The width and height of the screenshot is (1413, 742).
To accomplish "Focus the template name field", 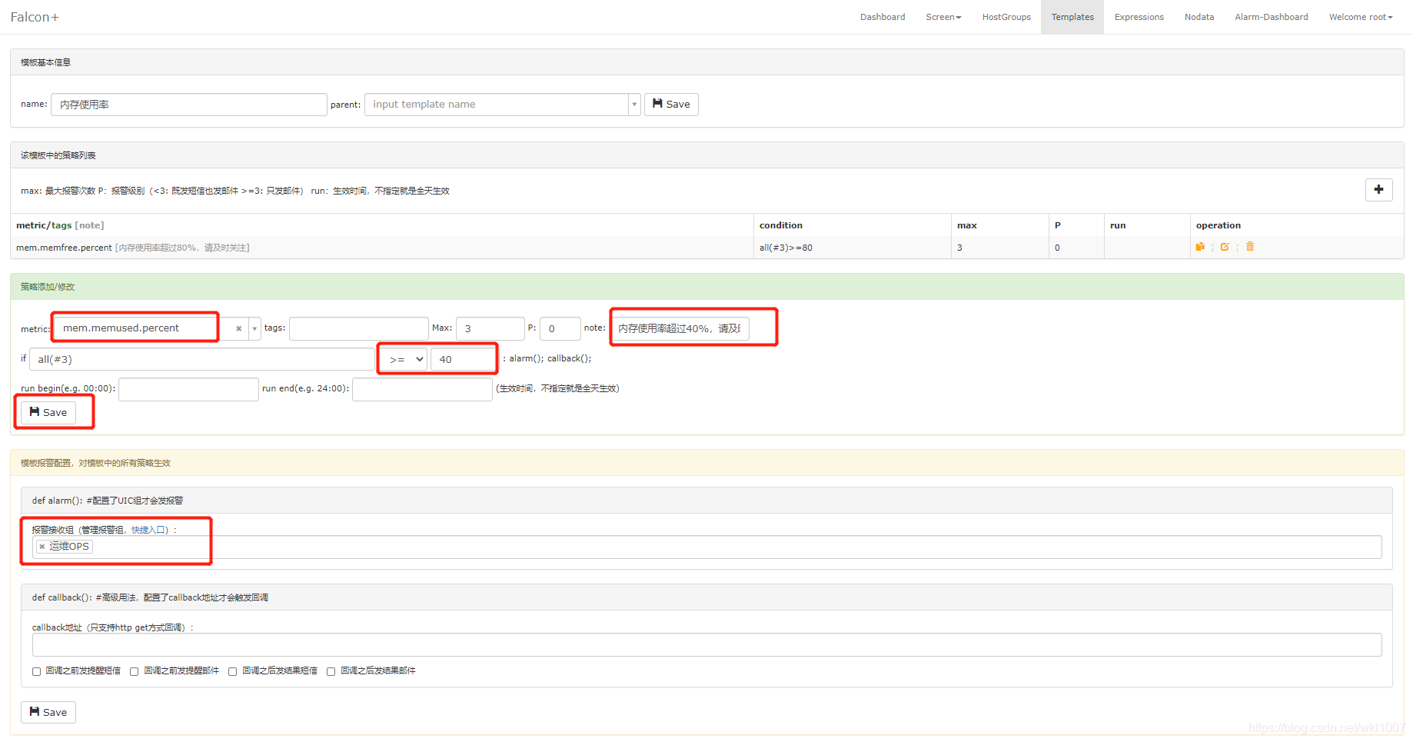I will [189, 105].
